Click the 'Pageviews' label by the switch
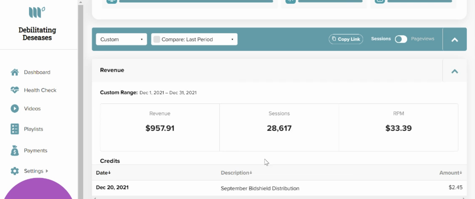Viewport: 475px width, 199px height. click(x=422, y=39)
